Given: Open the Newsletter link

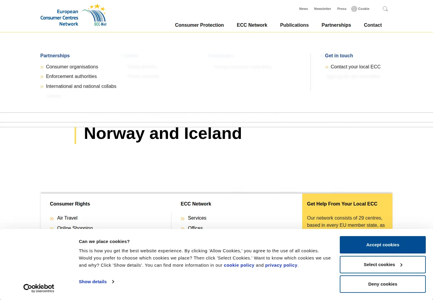Looking at the screenshot, I should (322, 9).
